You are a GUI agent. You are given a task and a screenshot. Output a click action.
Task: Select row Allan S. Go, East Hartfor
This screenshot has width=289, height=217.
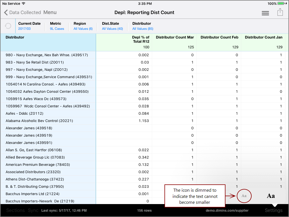point(143,150)
